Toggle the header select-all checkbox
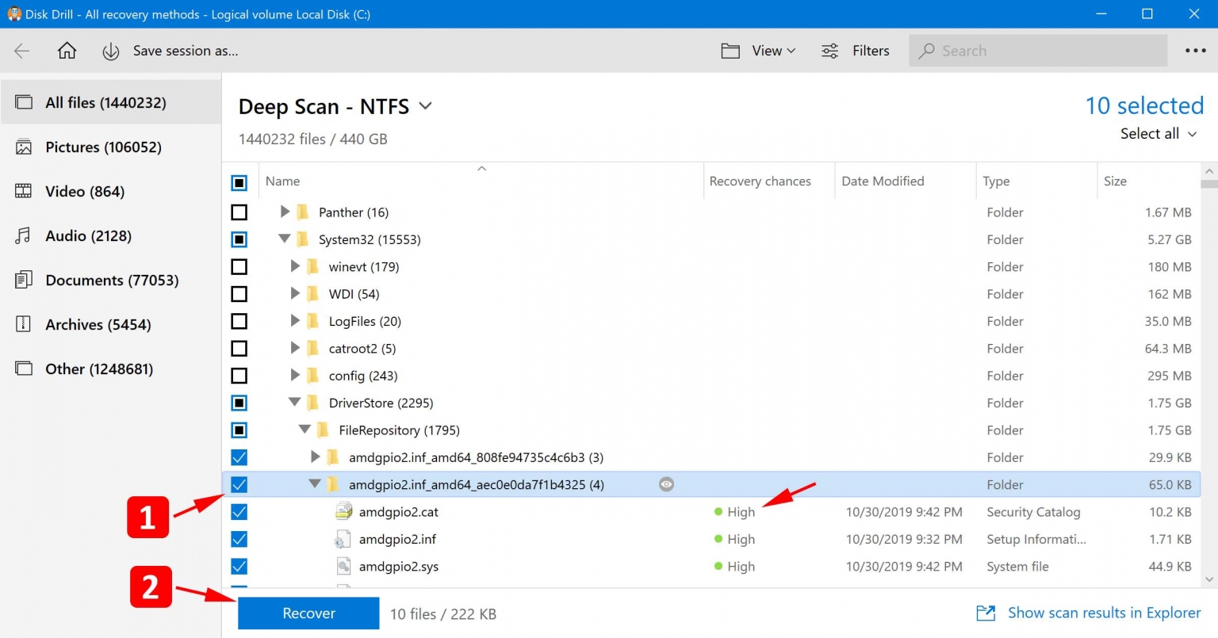 [x=239, y=183]
